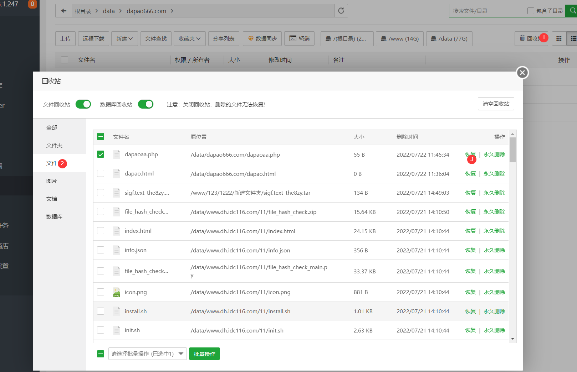
Task: Click Empty Recycle Bin button
Action: (496, 104)
